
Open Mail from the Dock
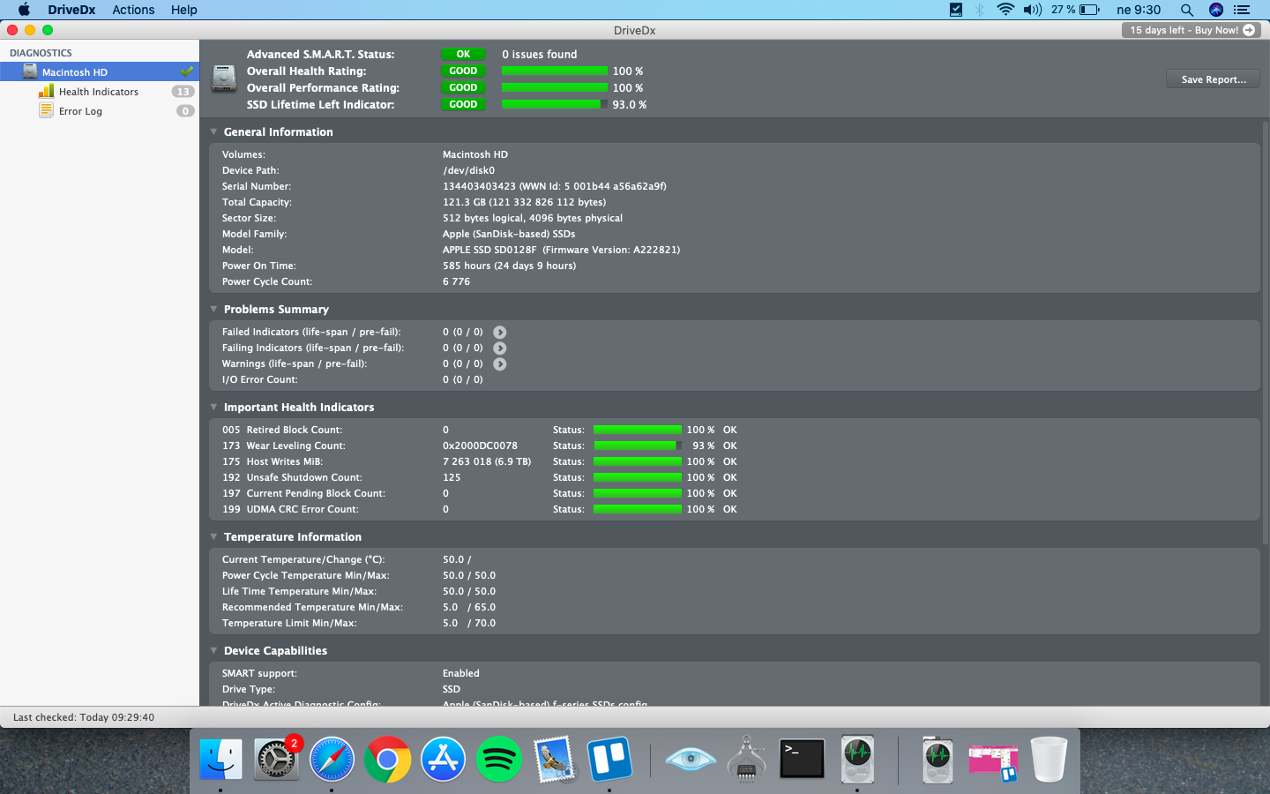pos(554,759)
